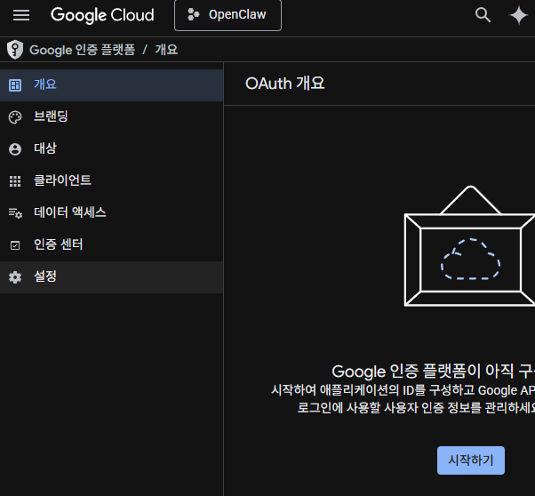Image resolution: width=535 pixels, height=496 pixels.
Task: Click the Google 인증 플랫폼이 아직 heading
Action: coord(434,371)
